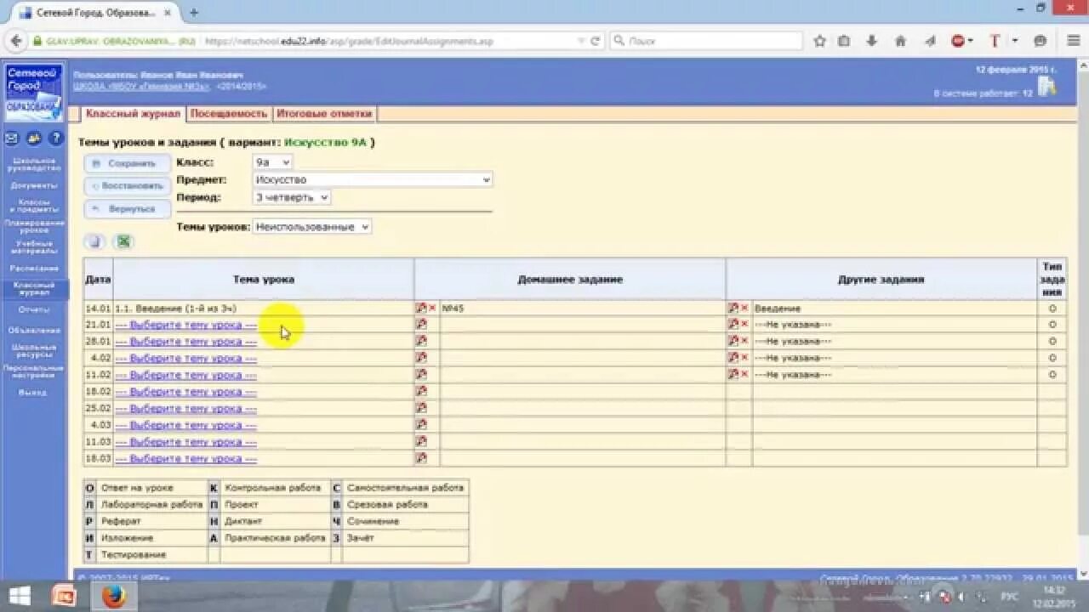This screenshot has width=1089, height=612.
Task: Edit homework icon in the 18.03 row
Action: 420,458
